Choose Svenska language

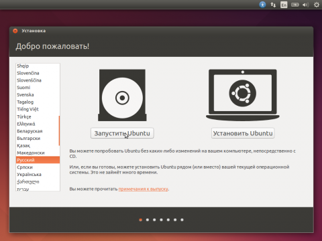(38, 94)
